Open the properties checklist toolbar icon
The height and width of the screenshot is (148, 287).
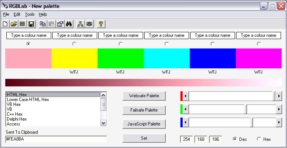60,24
